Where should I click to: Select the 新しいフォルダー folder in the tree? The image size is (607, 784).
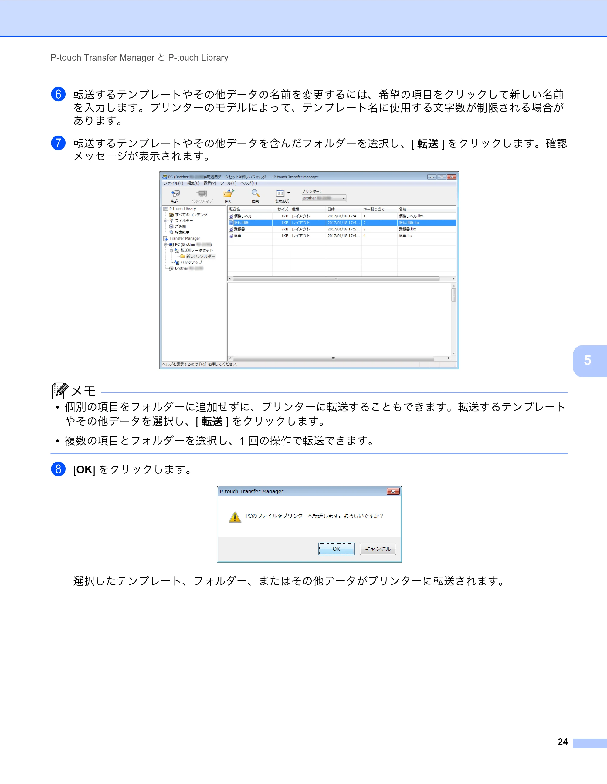tap(200, 256)
